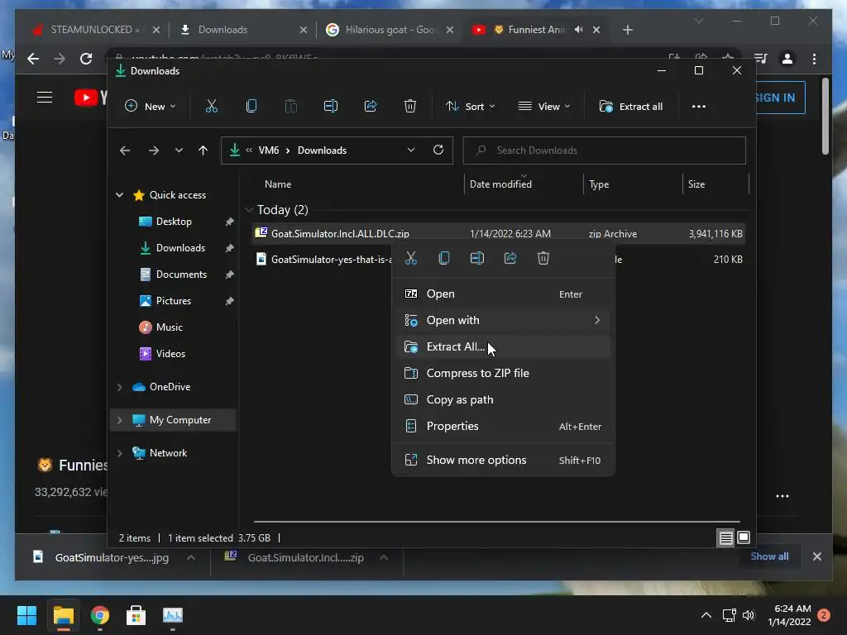Image resolution: width=847 pixels, height=635 pixels.
Task: Choose Show more options
Action: (x=504, y=460)
